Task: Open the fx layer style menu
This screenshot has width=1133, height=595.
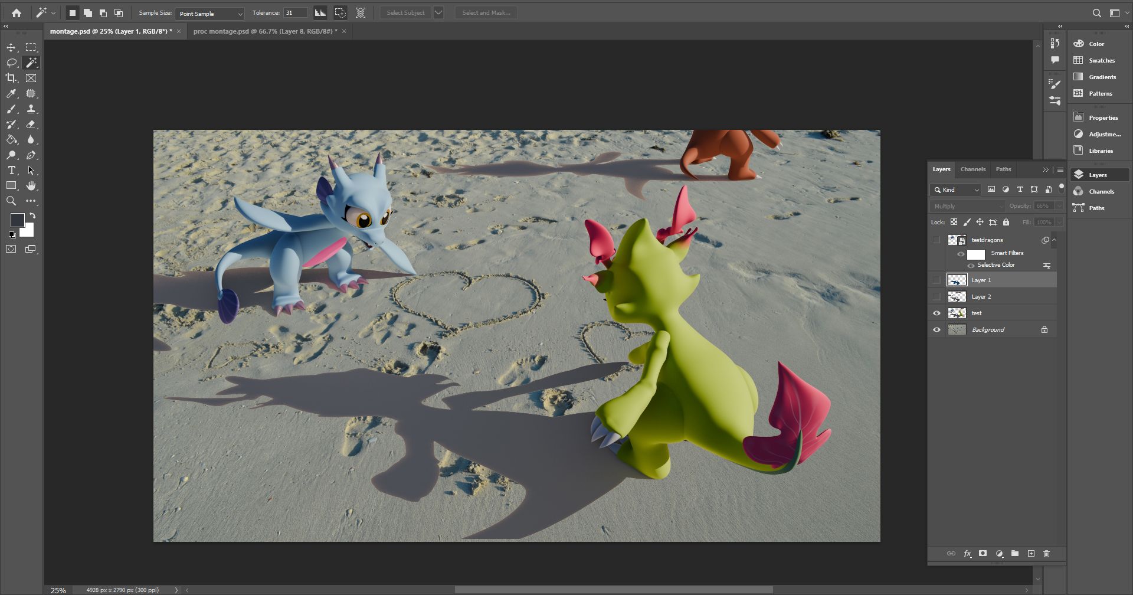Action: coord(967,554)
